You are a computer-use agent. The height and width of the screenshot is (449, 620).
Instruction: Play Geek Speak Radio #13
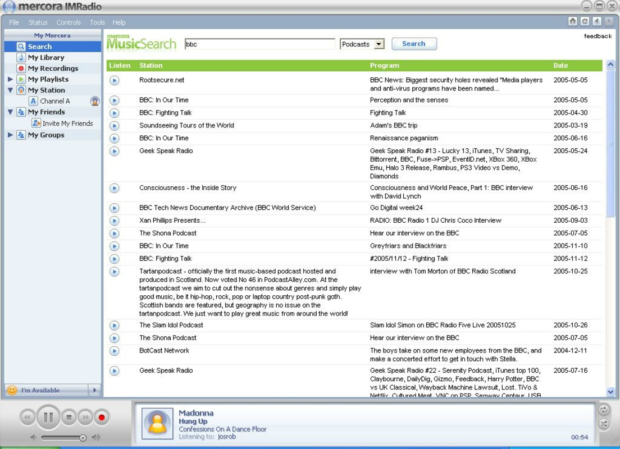click(114, 151)
